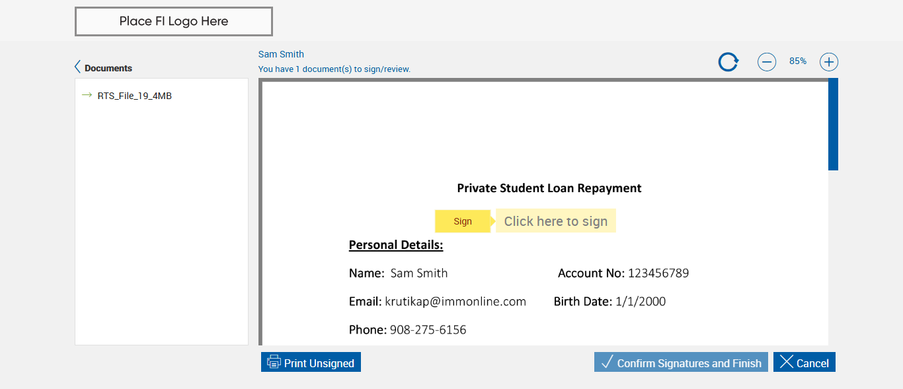Zoom out with the minus icon
The width and height of the screenshot is (903, 389).
point(766,62)
